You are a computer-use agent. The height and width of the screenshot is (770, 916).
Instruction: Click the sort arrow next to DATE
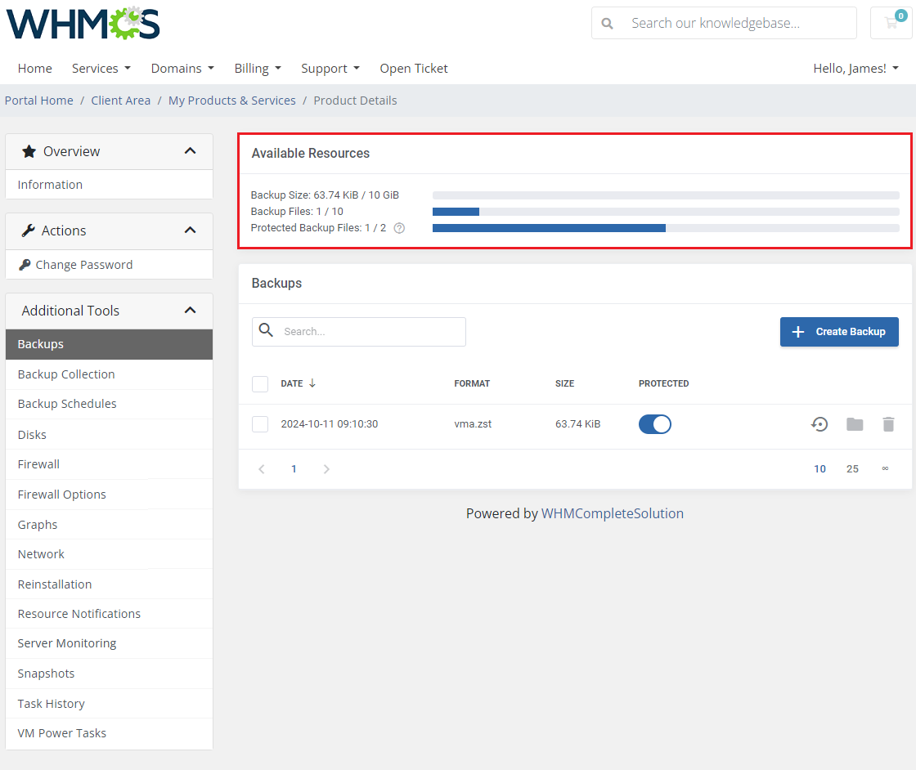click(x=312, y=383)
